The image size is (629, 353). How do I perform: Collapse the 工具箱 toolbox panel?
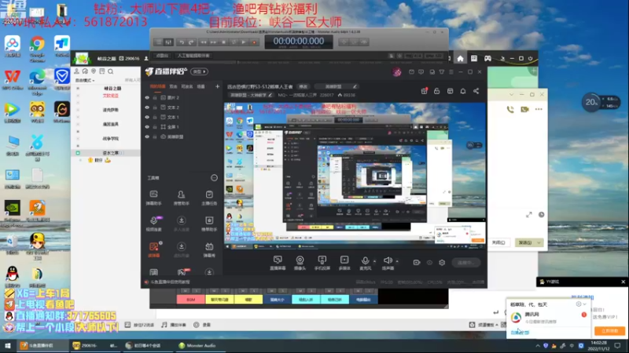coord(214,178)
